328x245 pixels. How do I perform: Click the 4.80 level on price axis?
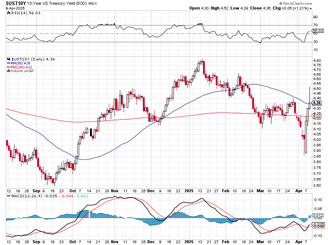[x=316, y=61]
